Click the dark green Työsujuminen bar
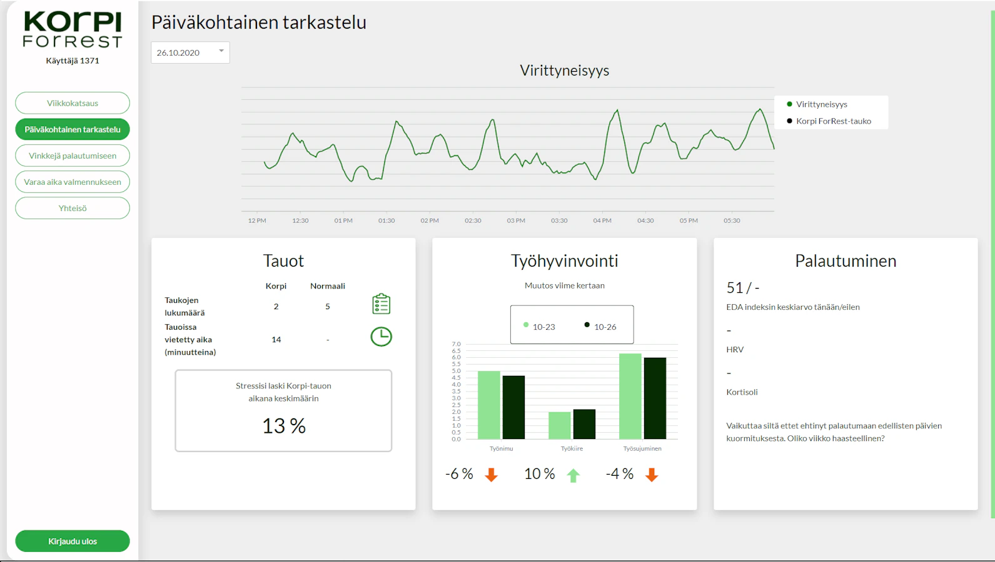The image size is (995, 562). 655,398
